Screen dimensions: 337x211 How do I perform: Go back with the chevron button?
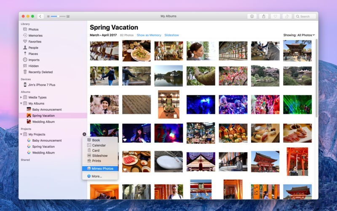click(40, 16)
